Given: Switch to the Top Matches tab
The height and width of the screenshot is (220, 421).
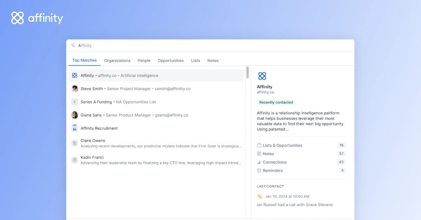Looking at the screenshot, I should (x=85, y=60).
